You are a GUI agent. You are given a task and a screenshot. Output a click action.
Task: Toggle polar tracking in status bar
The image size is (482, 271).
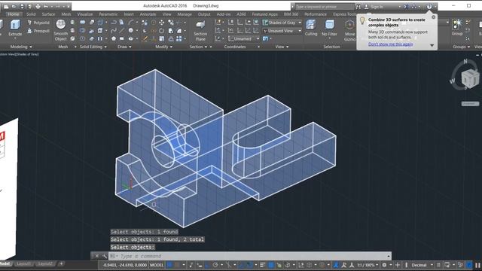coord(215,264)
